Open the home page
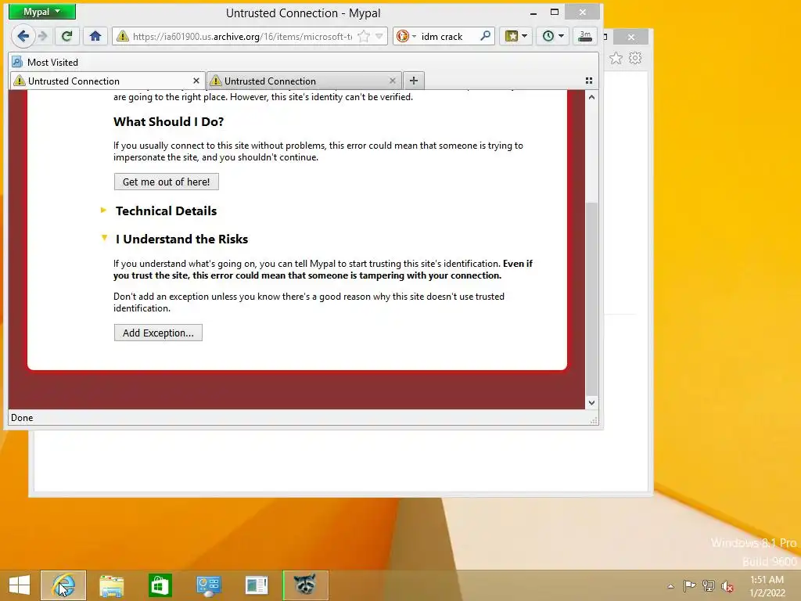 click(95, 36)
